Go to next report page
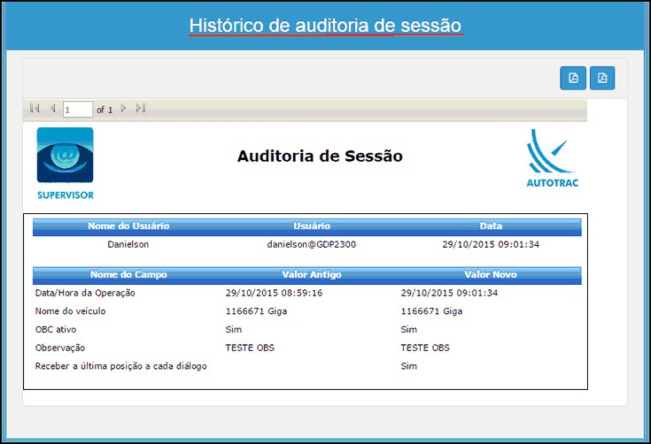 (x=123, y=108)
